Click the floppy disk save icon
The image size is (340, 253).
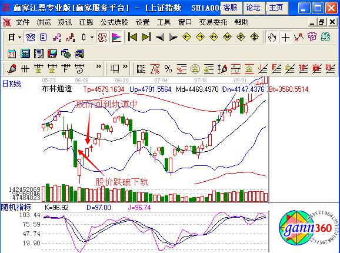click(x=52, y=54)
